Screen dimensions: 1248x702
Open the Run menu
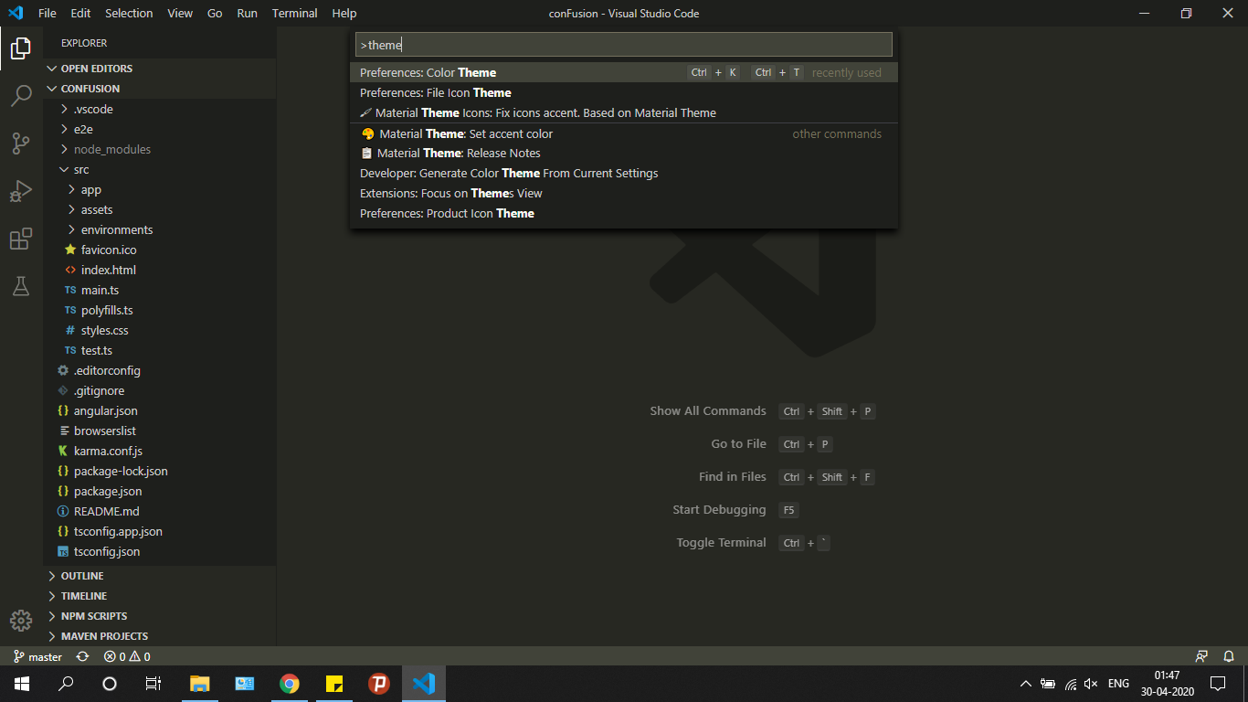point(247,13)
